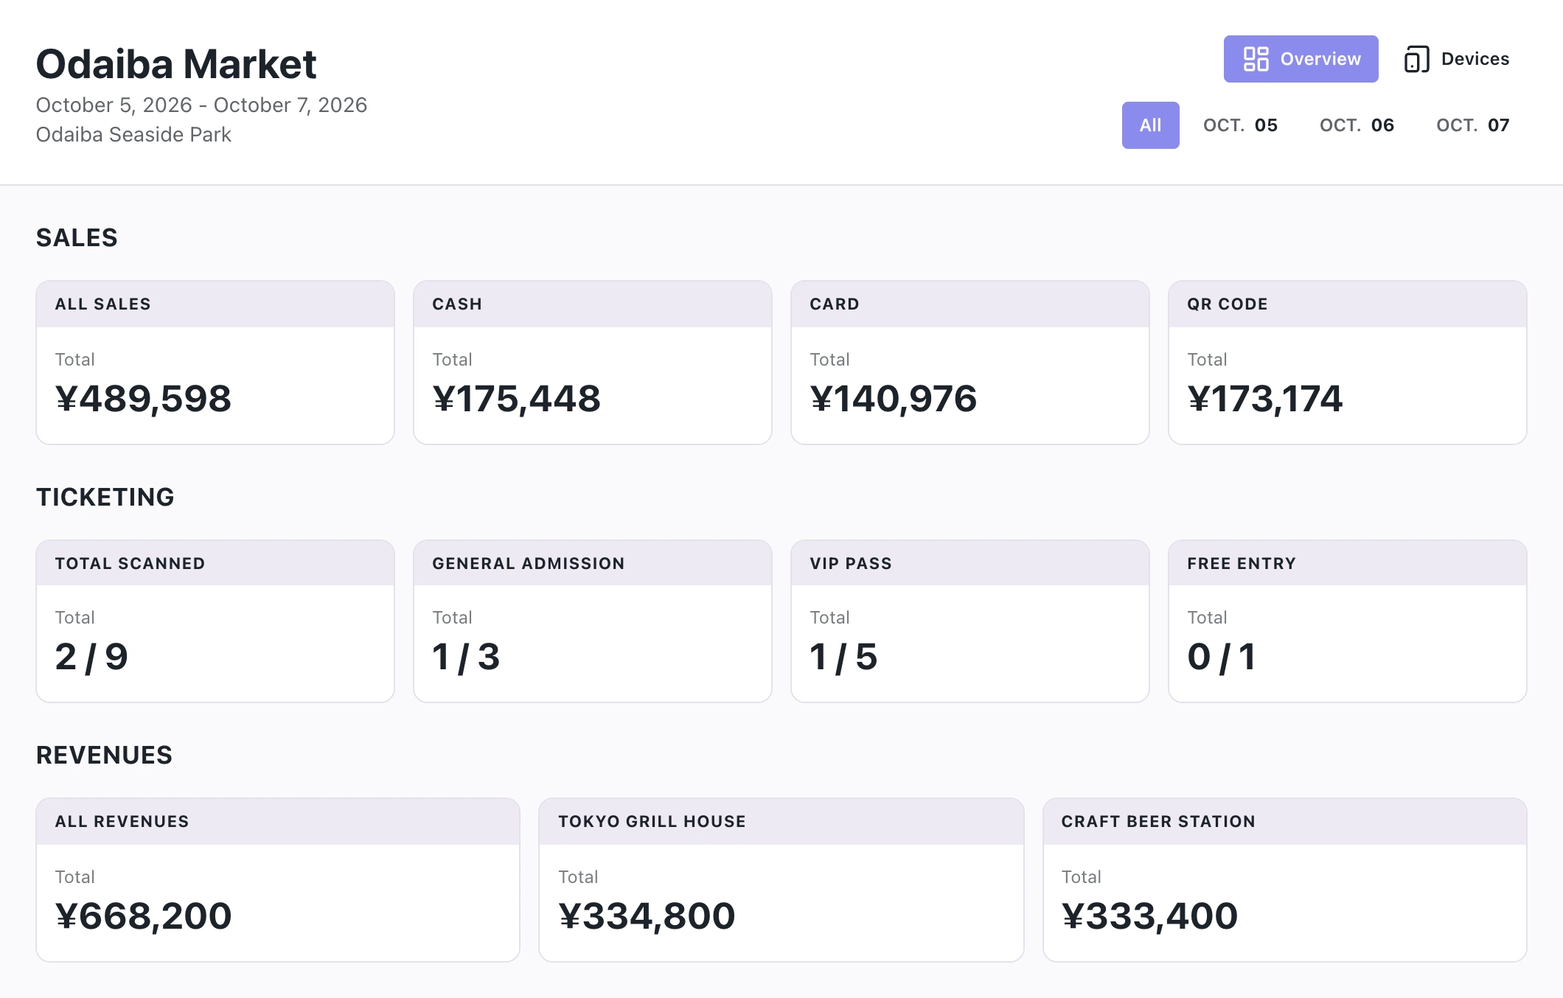Click the QR CODE card header

pos(1348,304)
